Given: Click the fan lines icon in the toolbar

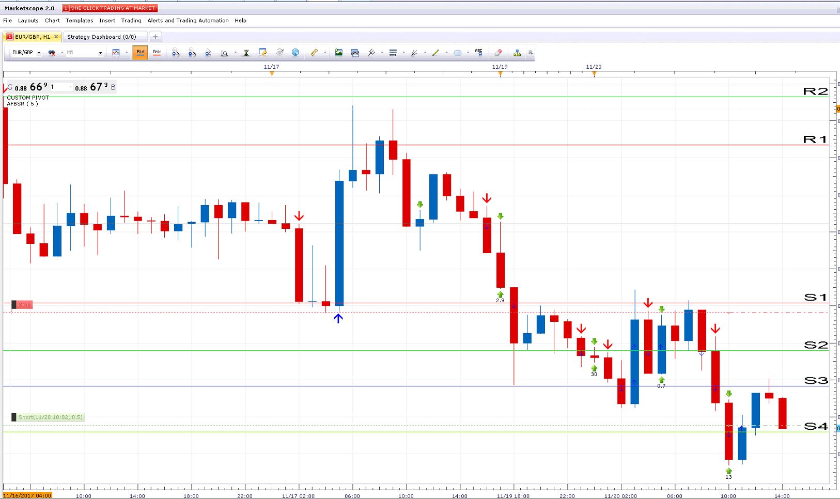Looking at the screenshot, I should tap(414, 53).
